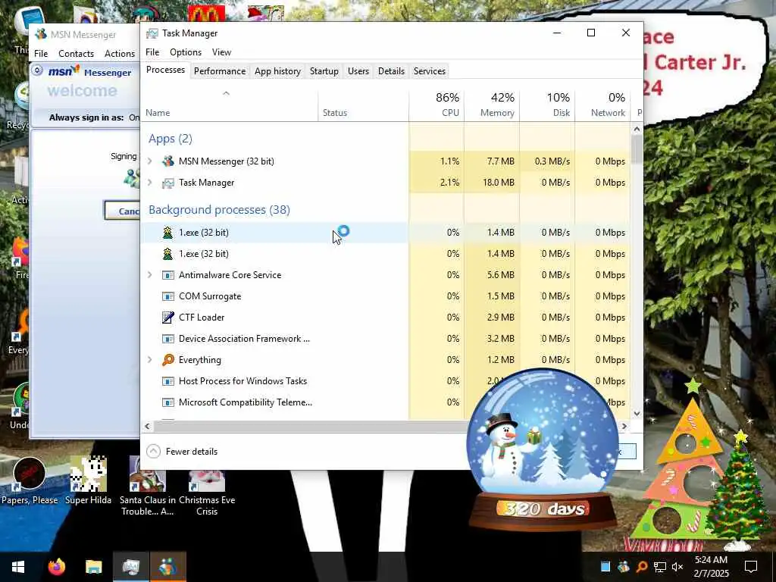Click the Host Process for Windows Tasks icon
This screenshot has width=776, height=582.
168,381
